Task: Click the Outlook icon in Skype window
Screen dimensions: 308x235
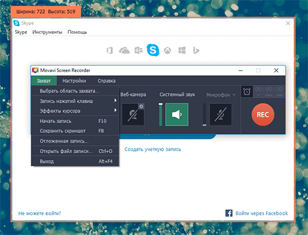Action: (x=139, y=50)
